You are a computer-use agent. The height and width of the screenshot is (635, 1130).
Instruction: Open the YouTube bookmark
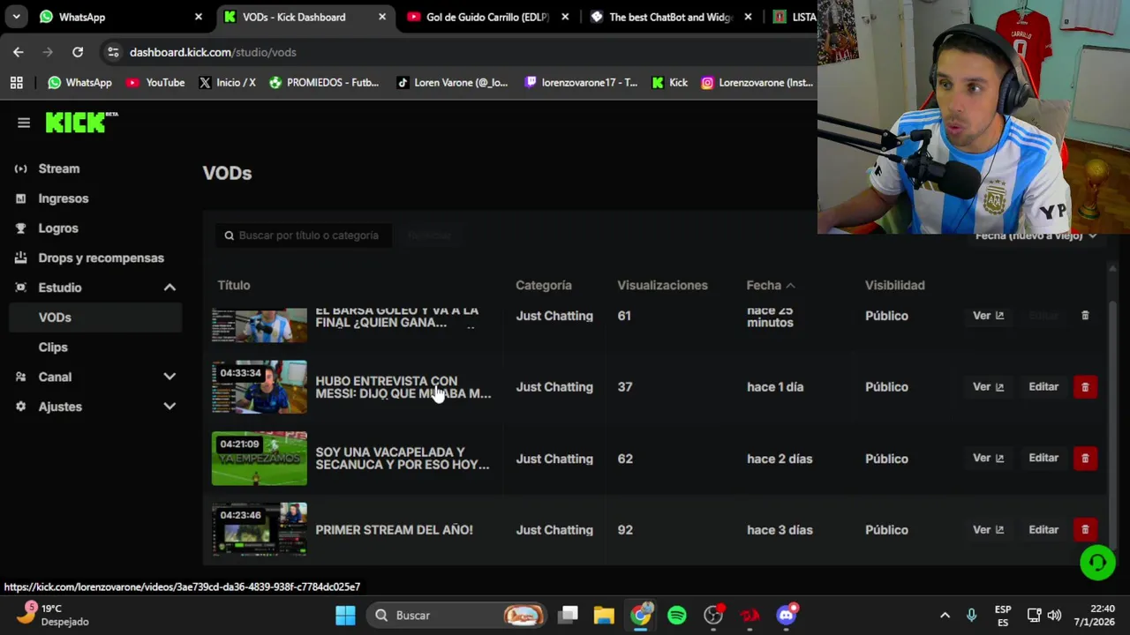155,82
